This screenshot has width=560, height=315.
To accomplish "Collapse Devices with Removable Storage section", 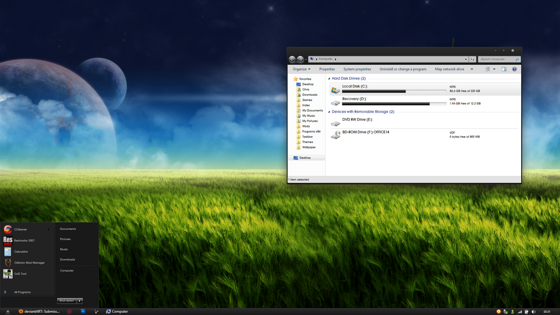I will (x=329, y=112).
